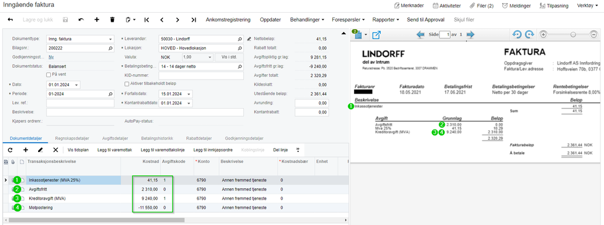
Task: Click the Beskrivelse input field
Action: click(145, 112)
